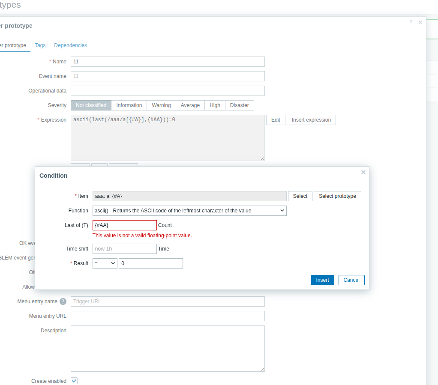The width and height of the screenshot is (438, 385).
Task: Click the Insert button
Action: (x=322, y=280)
